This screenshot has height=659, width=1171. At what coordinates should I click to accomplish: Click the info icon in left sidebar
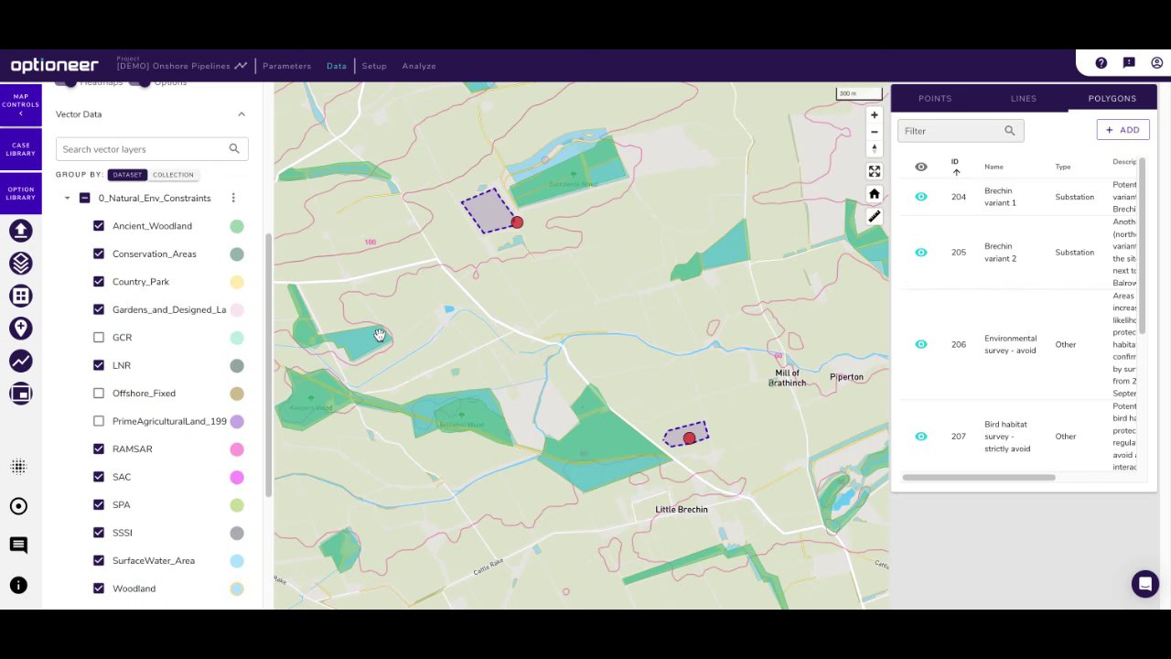(x=18, y=586)
